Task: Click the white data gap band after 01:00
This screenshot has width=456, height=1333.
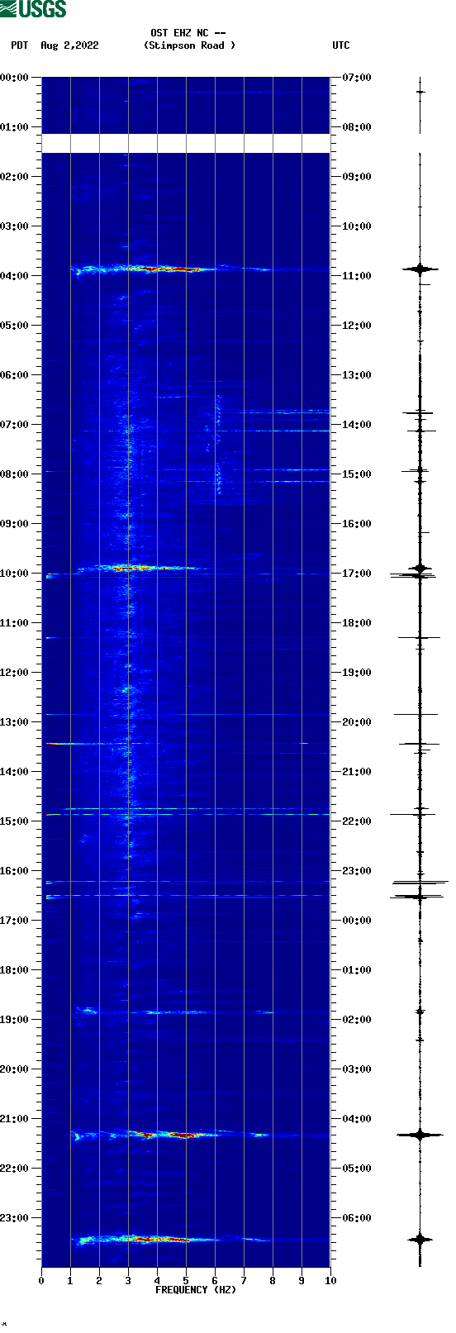Action: click(x=186, y=143)
